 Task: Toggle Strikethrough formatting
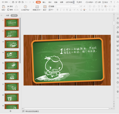pos(67,10)
